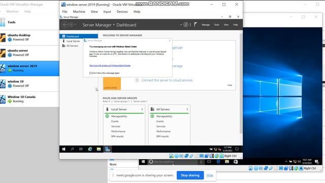Select ubuntu server VM in VirtualBox list

tap(29, 53)
